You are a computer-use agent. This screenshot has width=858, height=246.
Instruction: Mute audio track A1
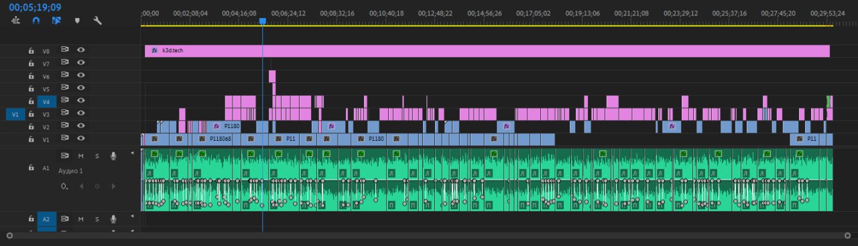coord(81,156)
